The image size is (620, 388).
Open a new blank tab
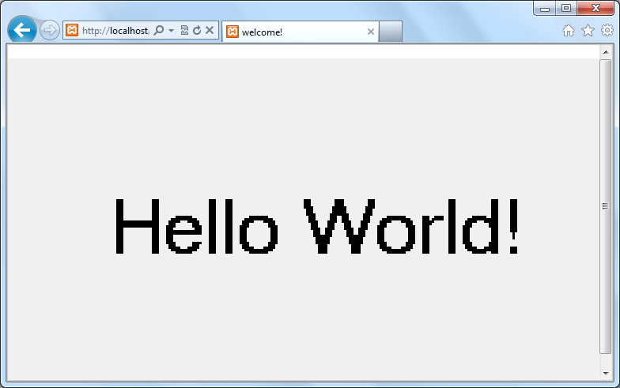click(391, 32)
